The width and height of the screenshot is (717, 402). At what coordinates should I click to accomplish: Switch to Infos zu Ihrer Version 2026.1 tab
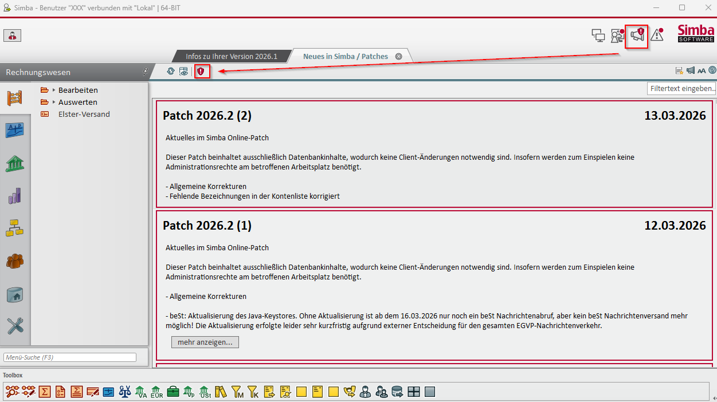[x=231, y=57]
